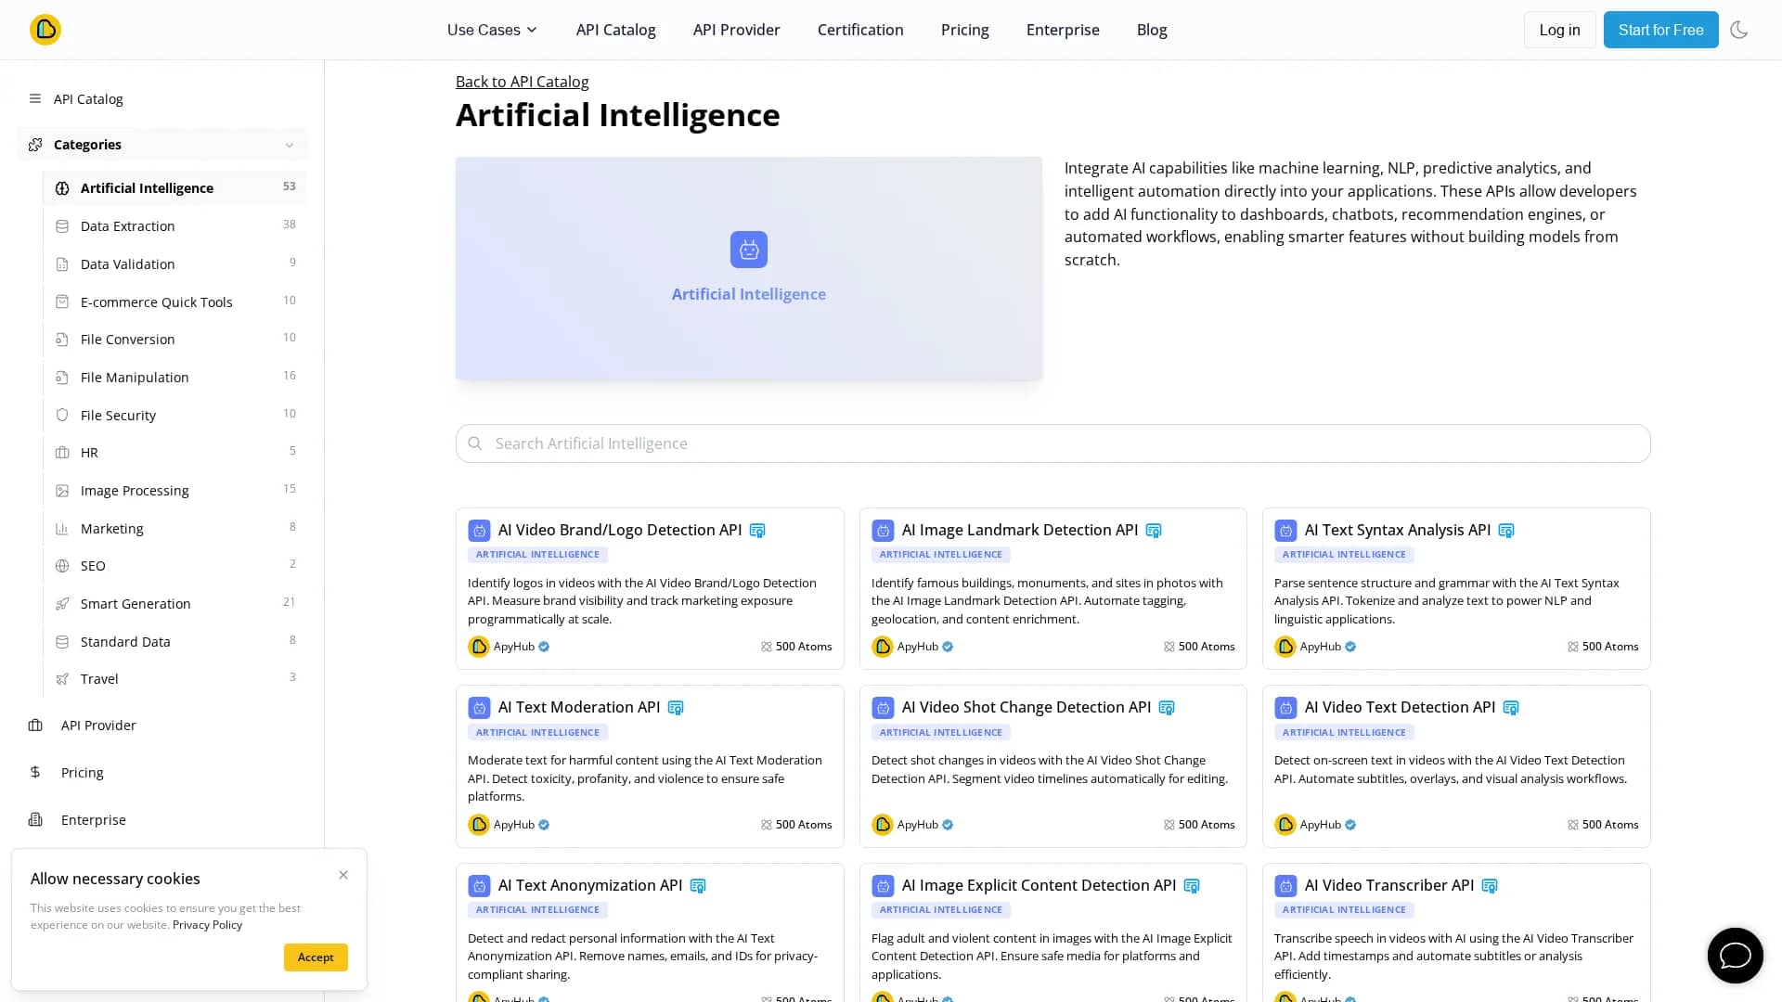Open Enterprise in top navigation
The height and width of the screenshot is (1002, 1782).
coord(1063,30)
